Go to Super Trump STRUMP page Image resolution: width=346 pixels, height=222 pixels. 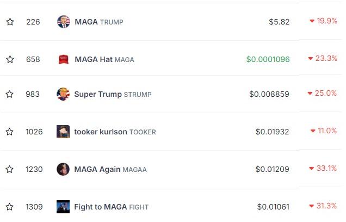[x=113, y=94]
